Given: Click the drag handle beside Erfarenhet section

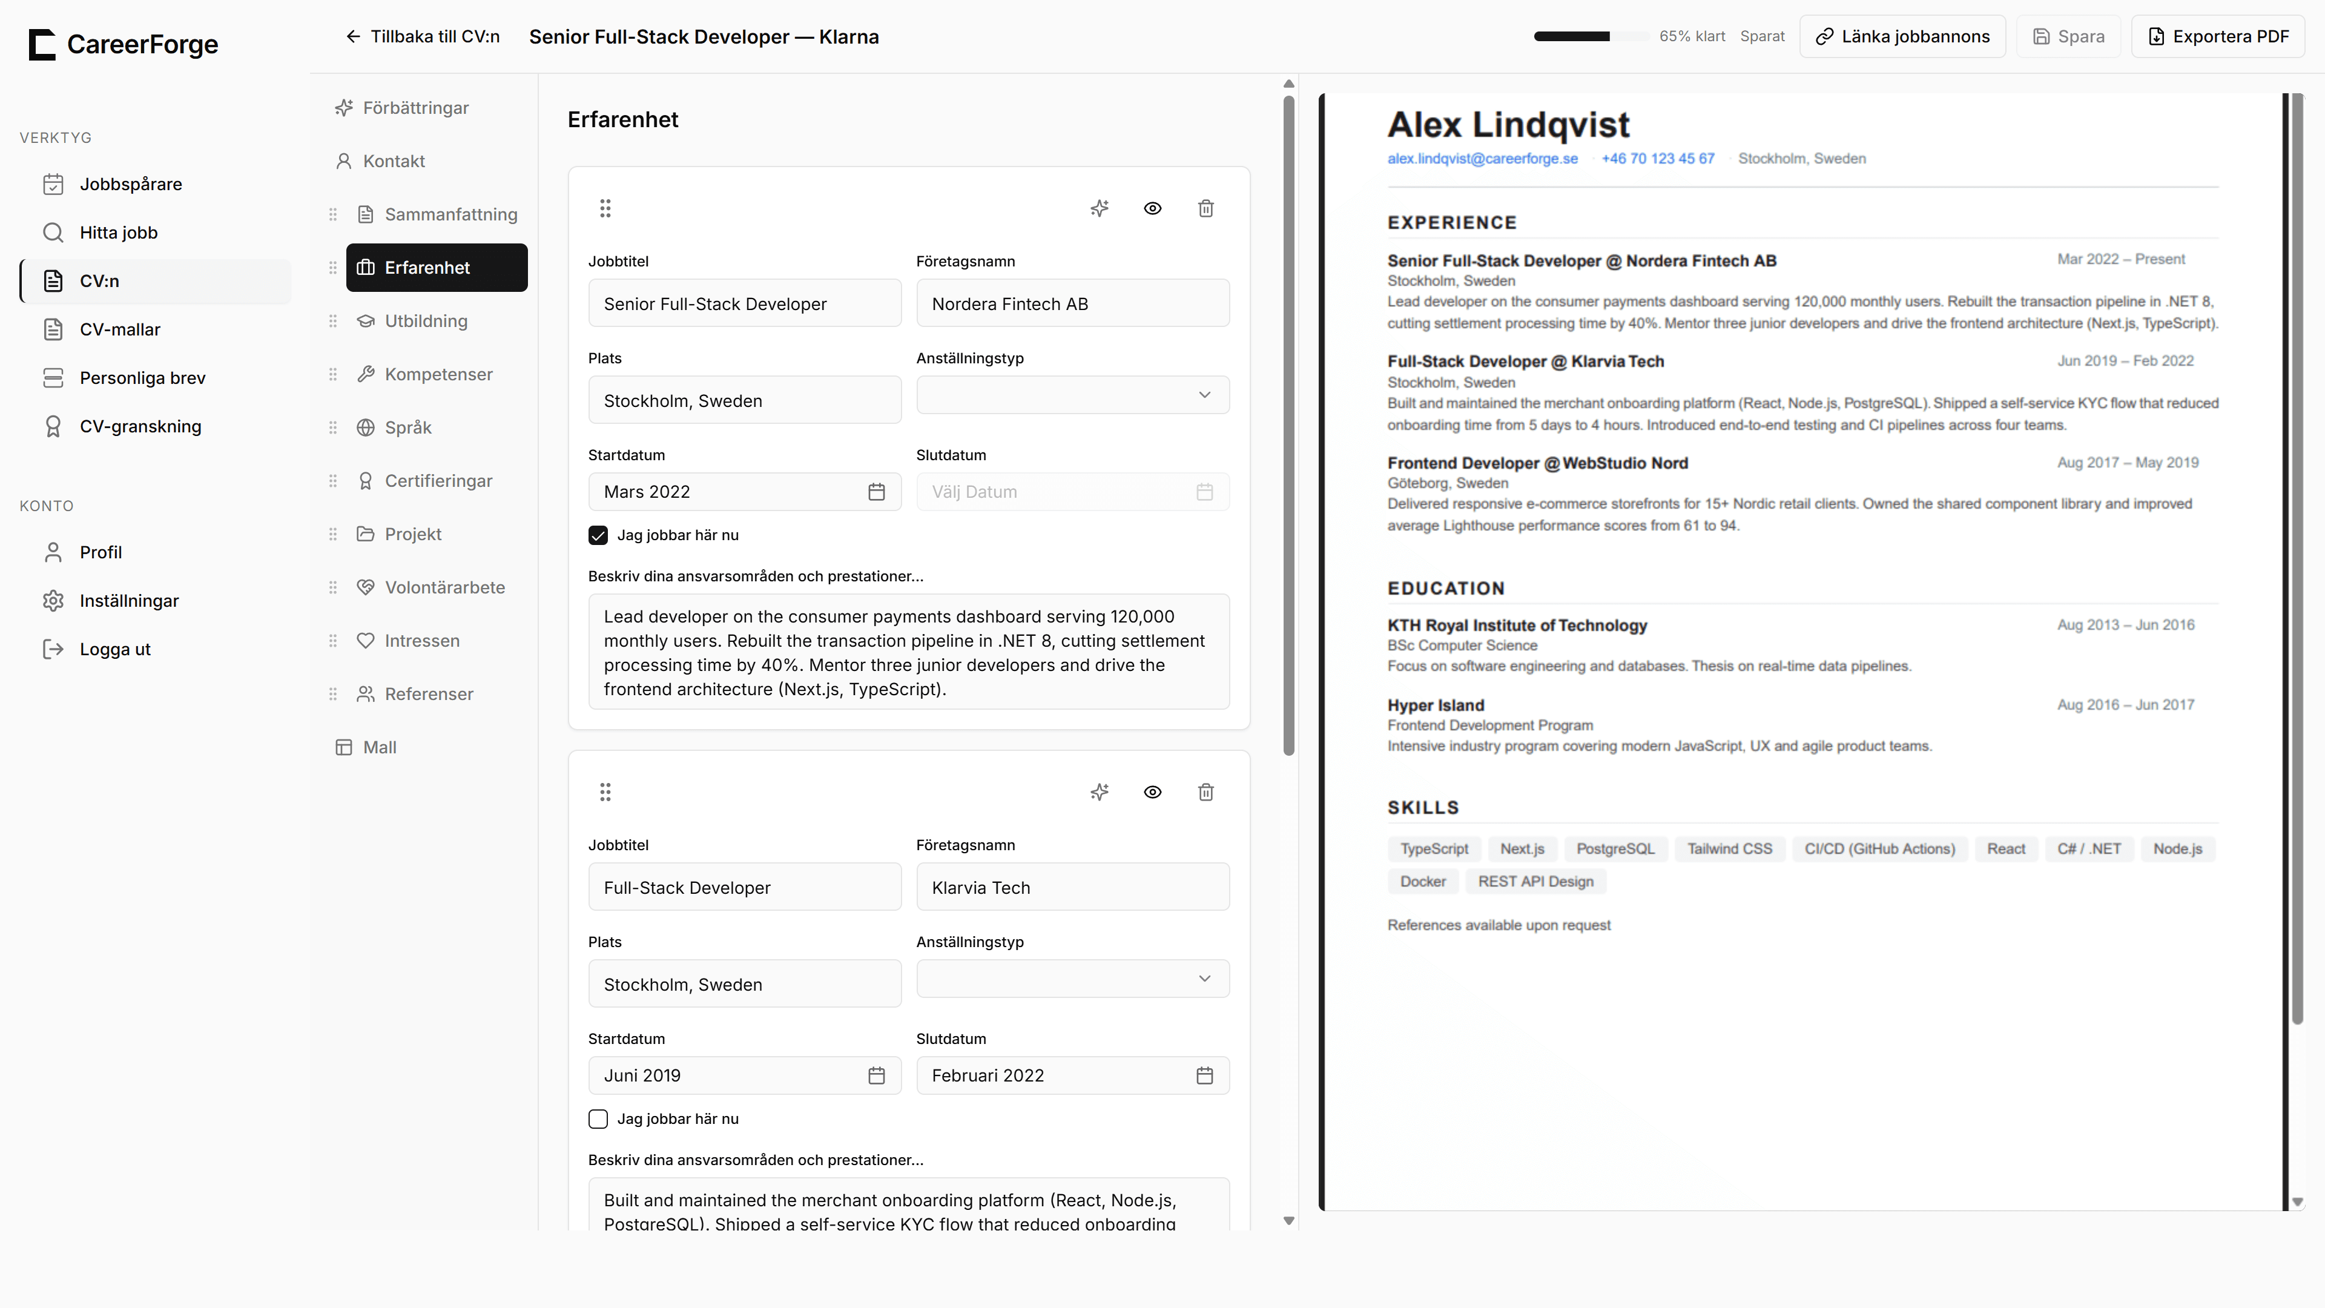Looking at the screenshot, I should tap(333, 267).
